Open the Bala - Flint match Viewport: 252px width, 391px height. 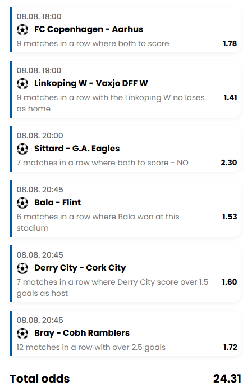[57, 203]
